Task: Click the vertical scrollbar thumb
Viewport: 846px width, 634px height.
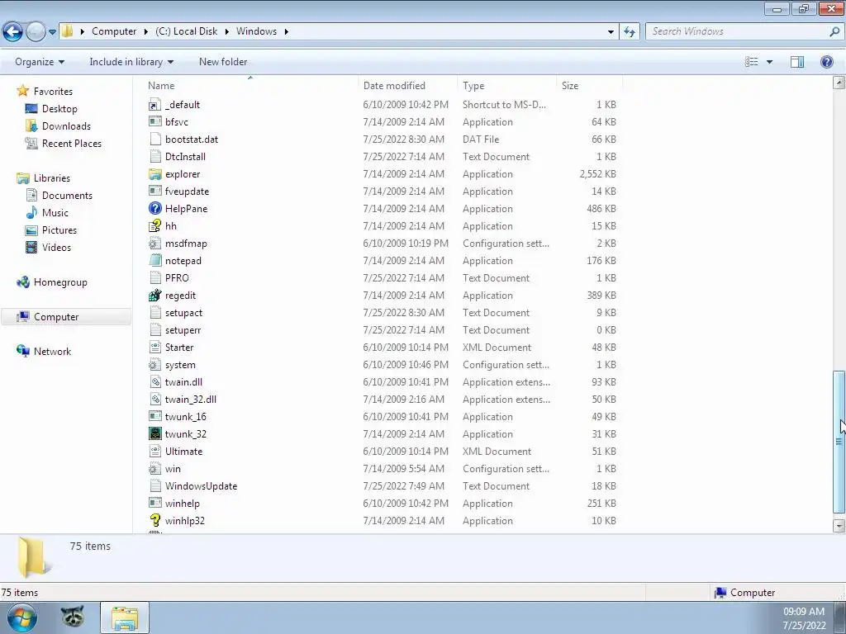Action: (839, 442)
